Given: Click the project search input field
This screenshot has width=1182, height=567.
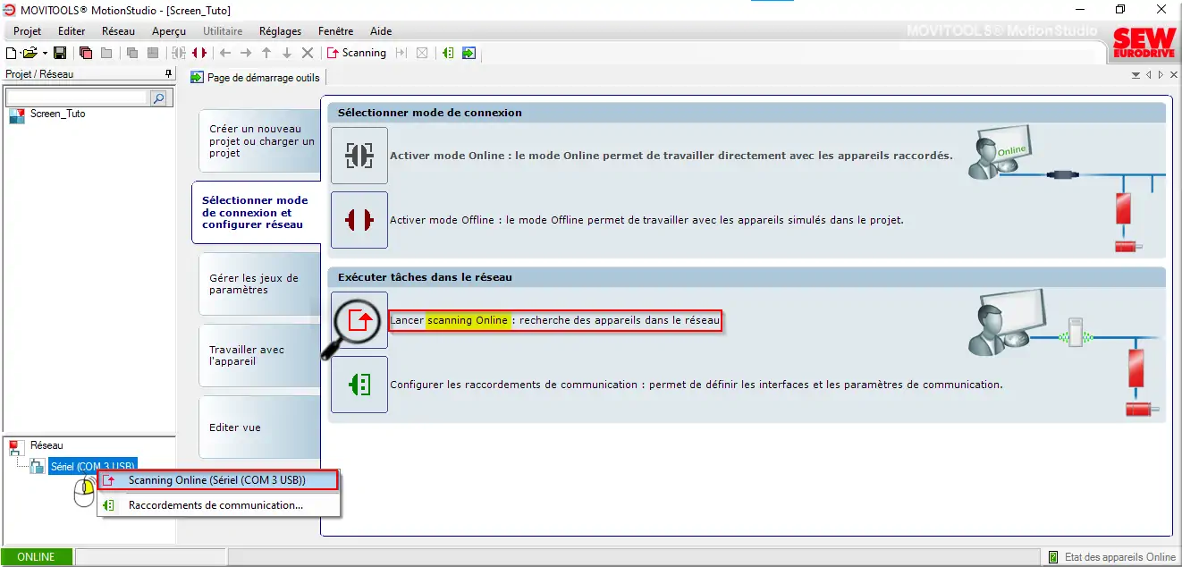Looking at the screenshot, I should coord(76,97).
